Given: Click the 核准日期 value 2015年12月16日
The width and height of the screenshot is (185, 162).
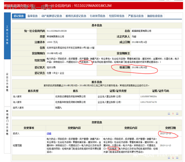Looking at the screenshot, I should coord(139,67).
